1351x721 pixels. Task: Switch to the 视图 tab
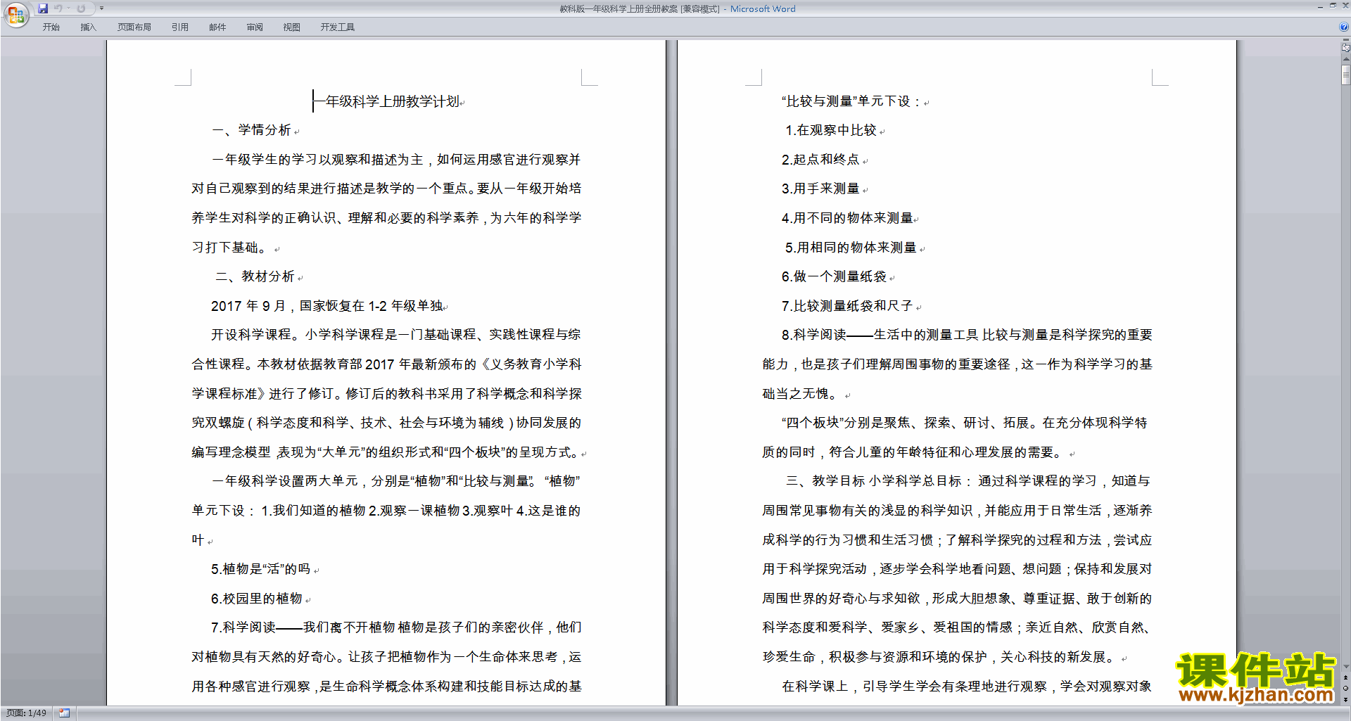[291, 27]
